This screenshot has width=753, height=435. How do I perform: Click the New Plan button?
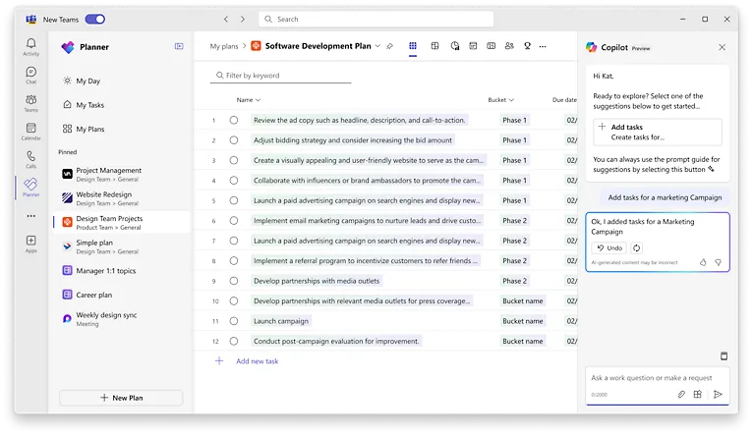(x=121, y=398)
